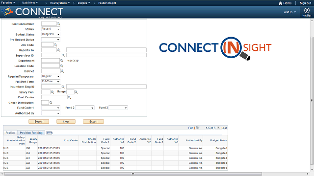The height and width of the screenshot is (176, 314).
Task: Click the Sign out link
Action: (x=305, y=3)
